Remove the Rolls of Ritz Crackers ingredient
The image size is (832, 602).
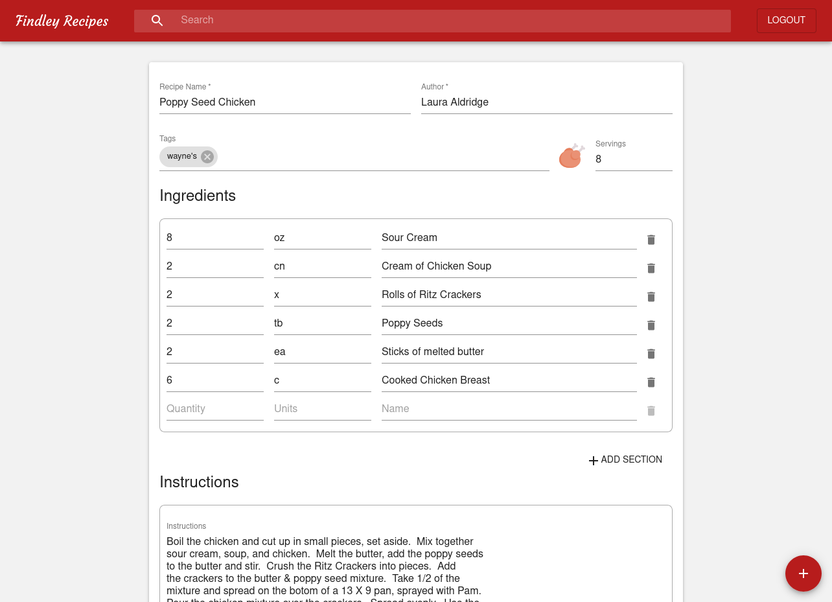click(651, 297)
